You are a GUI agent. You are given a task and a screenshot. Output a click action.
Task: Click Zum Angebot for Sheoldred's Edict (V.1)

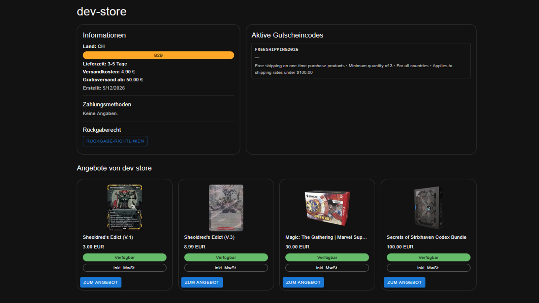coord(101,282)
